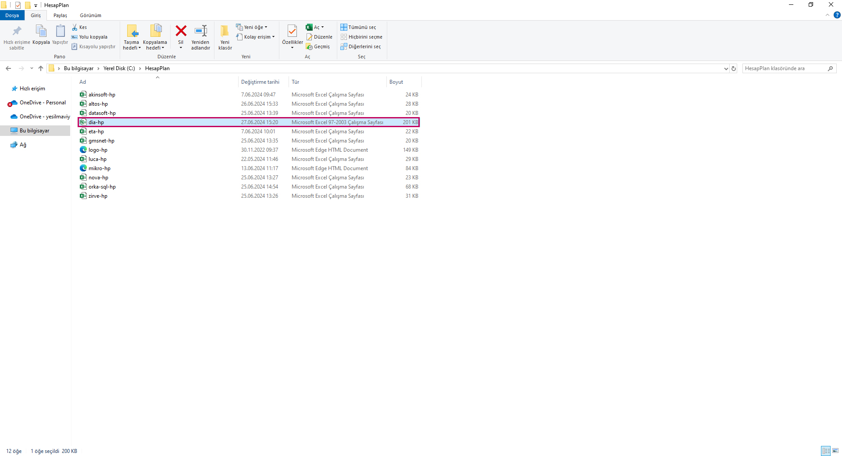This screenshot has height=456, width=842.
Task: Switch to large icons view in status bar
Action: 836,451
